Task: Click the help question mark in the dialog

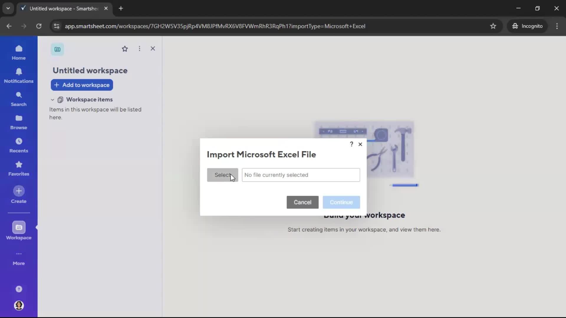Action: [x=351, y=144]
